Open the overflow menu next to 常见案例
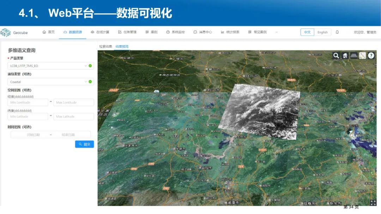This screenshot has height=214, width=381. [277, 32]
